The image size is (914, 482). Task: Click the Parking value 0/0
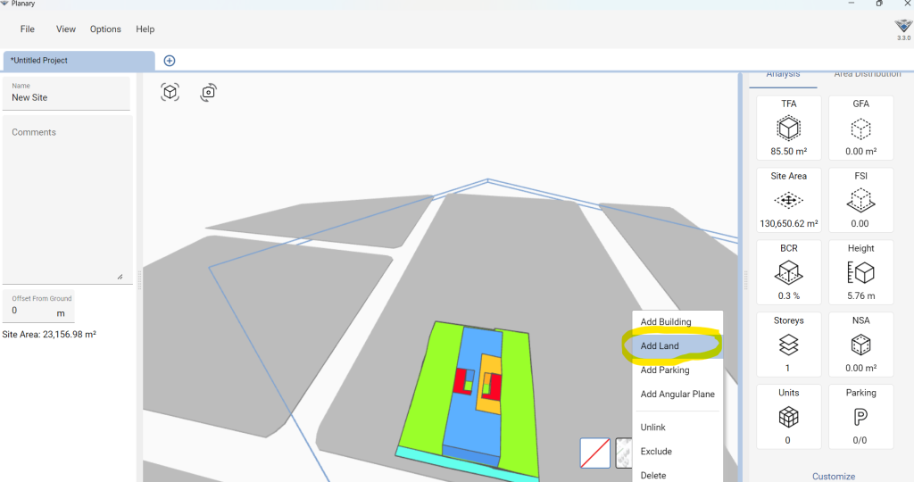pyautogui.click(x=860, y=441)
